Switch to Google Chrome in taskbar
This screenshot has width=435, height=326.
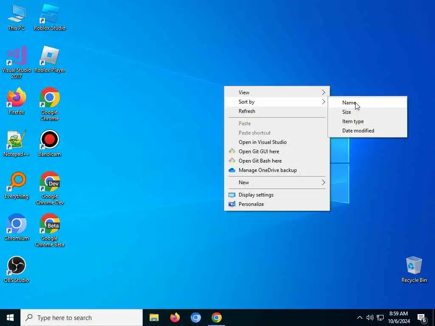(x=216, y=318)
